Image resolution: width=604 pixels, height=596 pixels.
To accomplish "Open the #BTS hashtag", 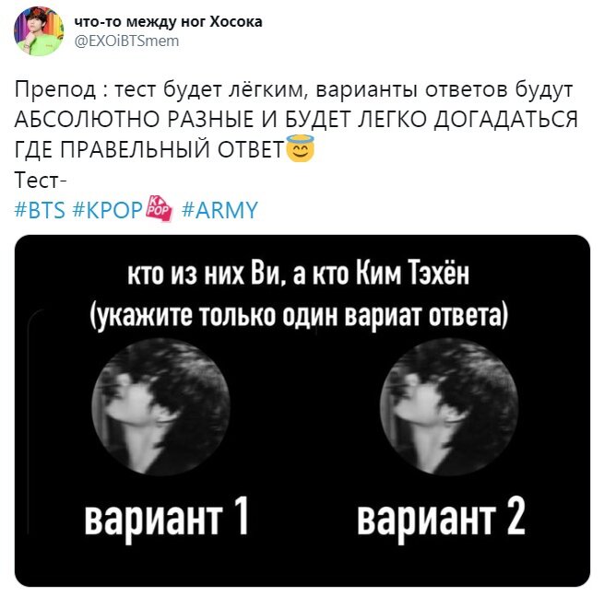I will click(40, 210).
